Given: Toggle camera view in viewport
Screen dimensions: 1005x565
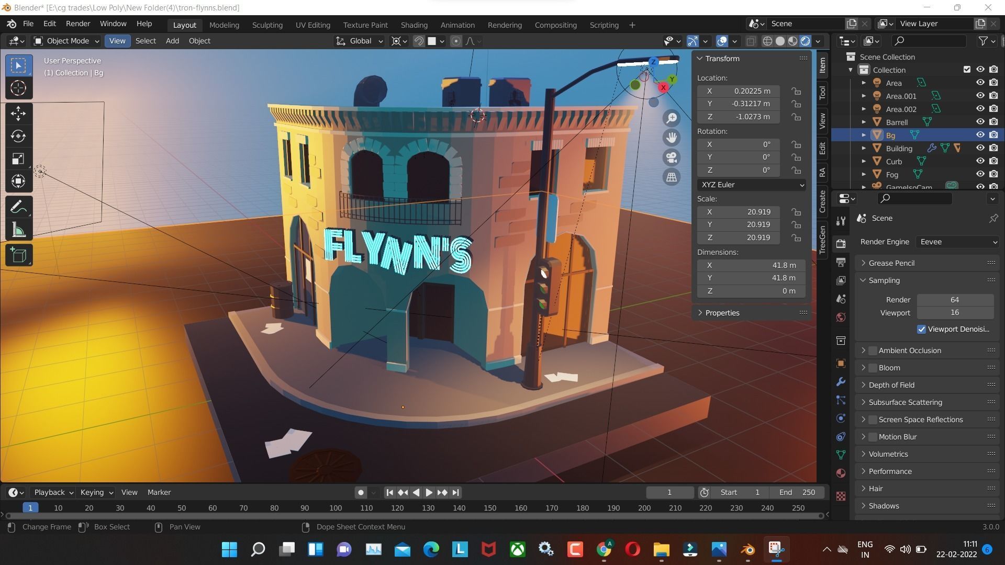Looking at the screenshot, I should pos(672,157).
